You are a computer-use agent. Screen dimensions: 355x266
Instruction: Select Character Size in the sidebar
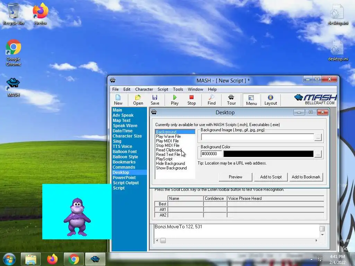tap(127, 136)
